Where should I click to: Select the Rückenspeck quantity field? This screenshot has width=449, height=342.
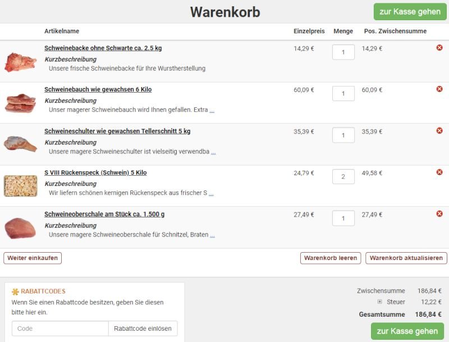[344, 176]
